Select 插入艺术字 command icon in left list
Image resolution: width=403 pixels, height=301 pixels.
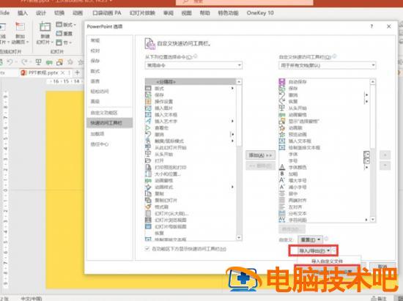pos(148,122)
